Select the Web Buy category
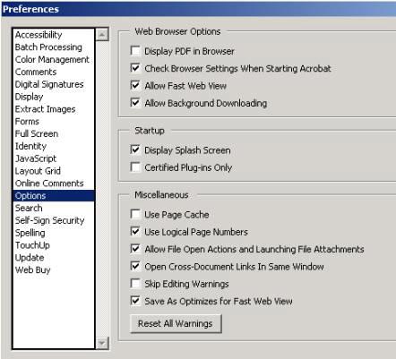This screenshot has width=396, height=359. pyautogui.click(x=32, y=269)
